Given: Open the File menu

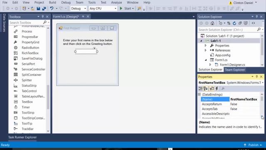Looking at the screenshot, I should (5, 2).
